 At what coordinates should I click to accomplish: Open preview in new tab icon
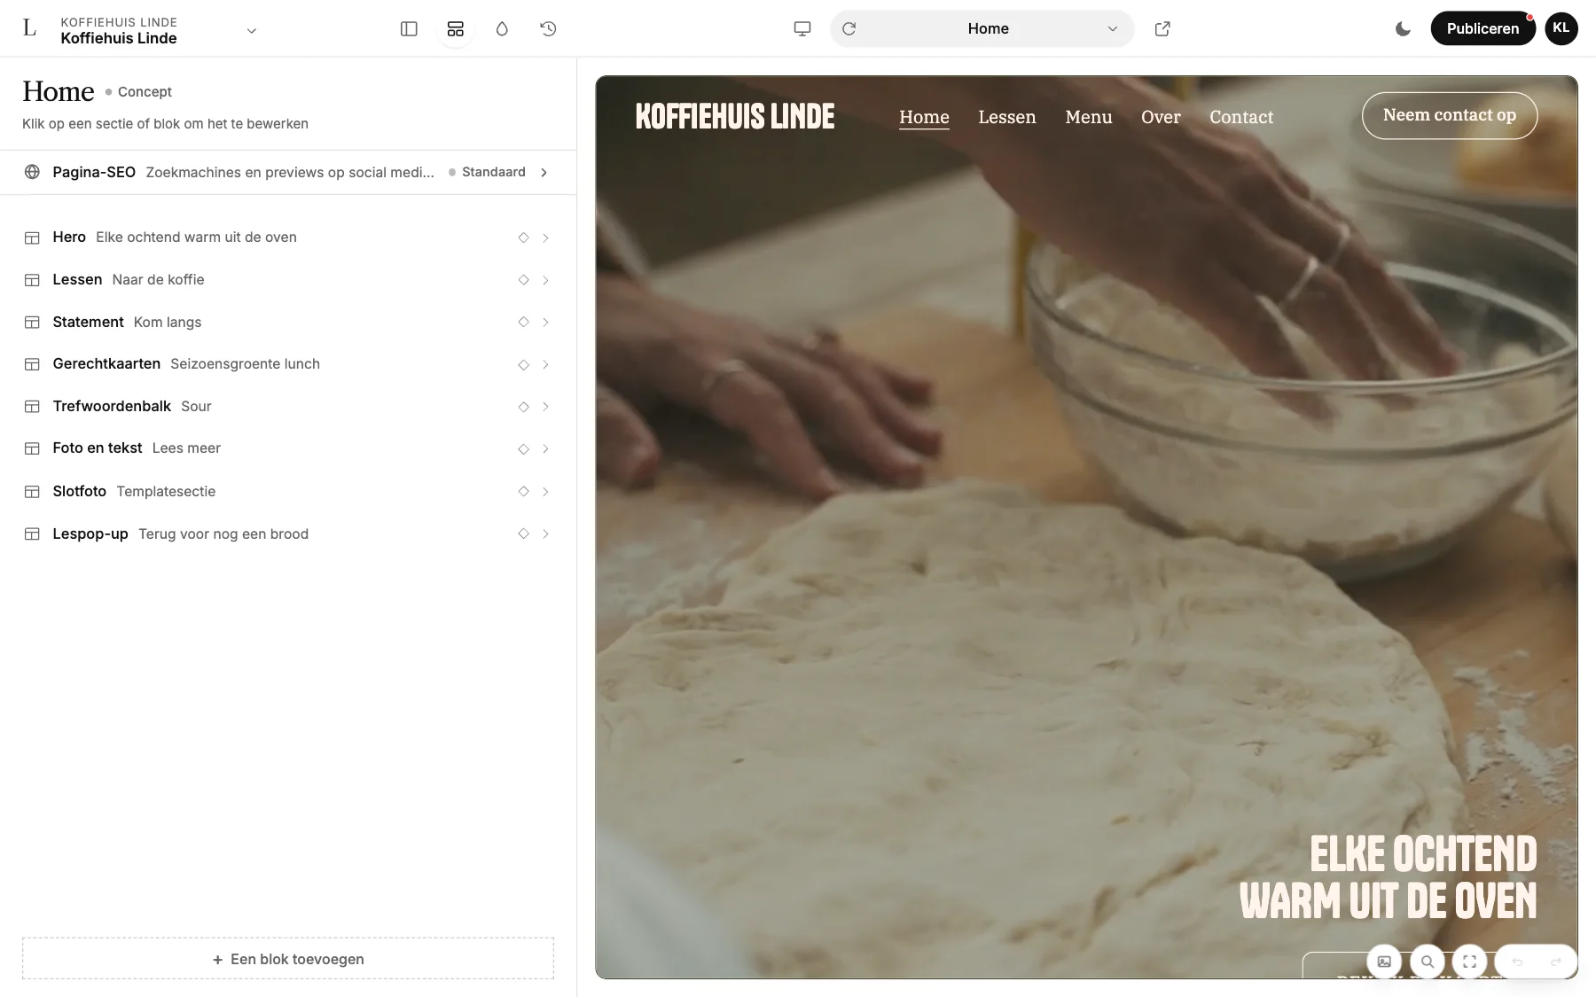1162,28
